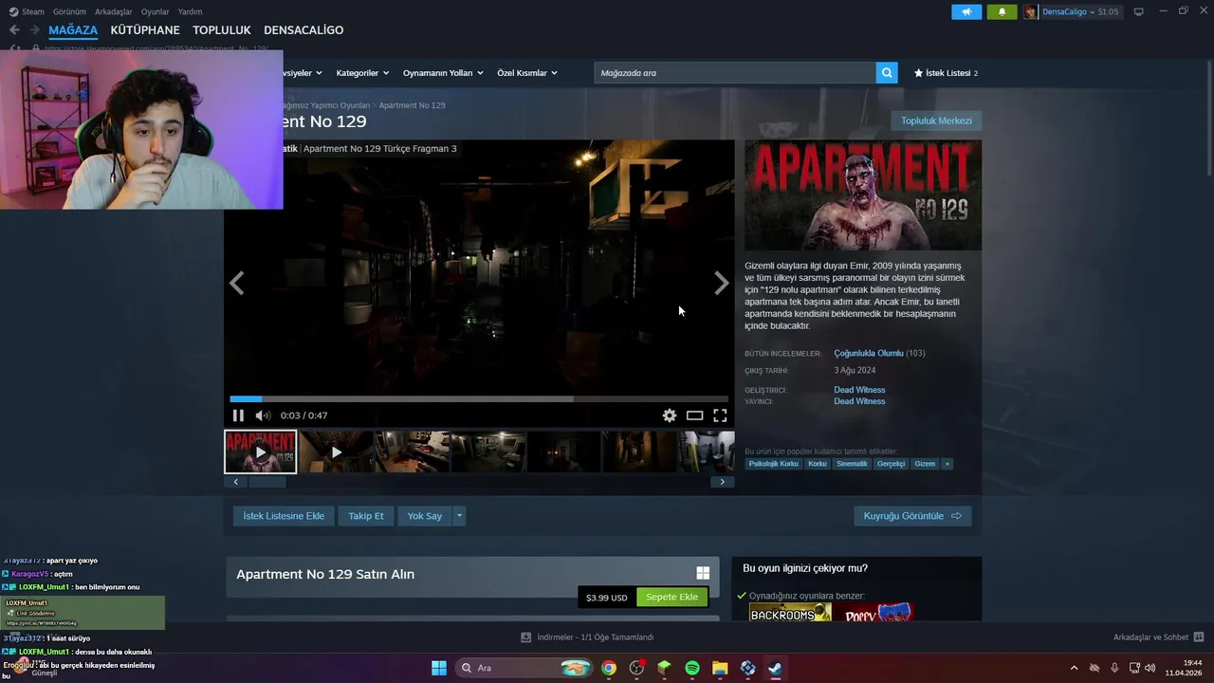
Task: Click Sinematik tag
Action: pyautogui.click(x=852, y=464)
